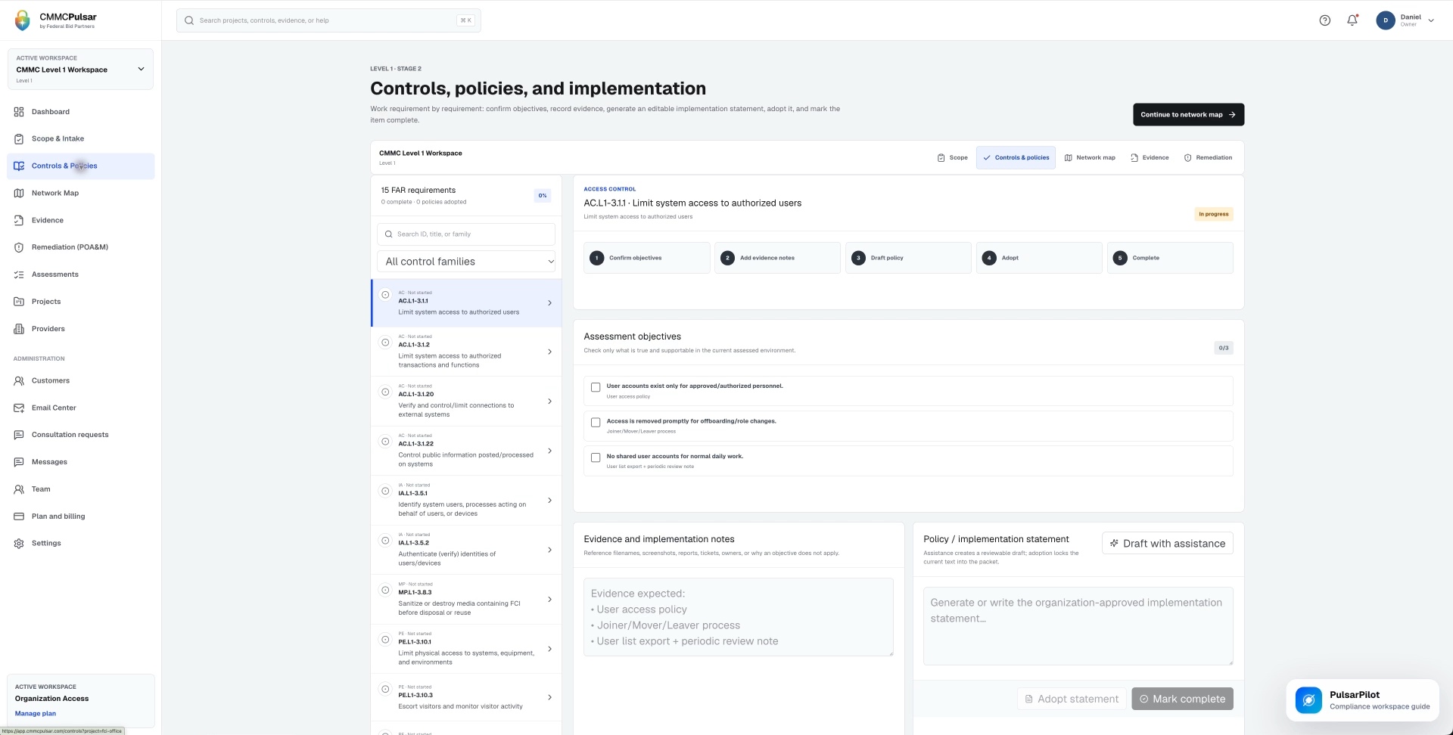
Task: Switch to the Remediation stage tab
Action: (1208, 158)
